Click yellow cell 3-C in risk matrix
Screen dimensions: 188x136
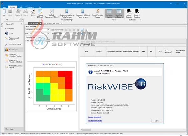54,86
